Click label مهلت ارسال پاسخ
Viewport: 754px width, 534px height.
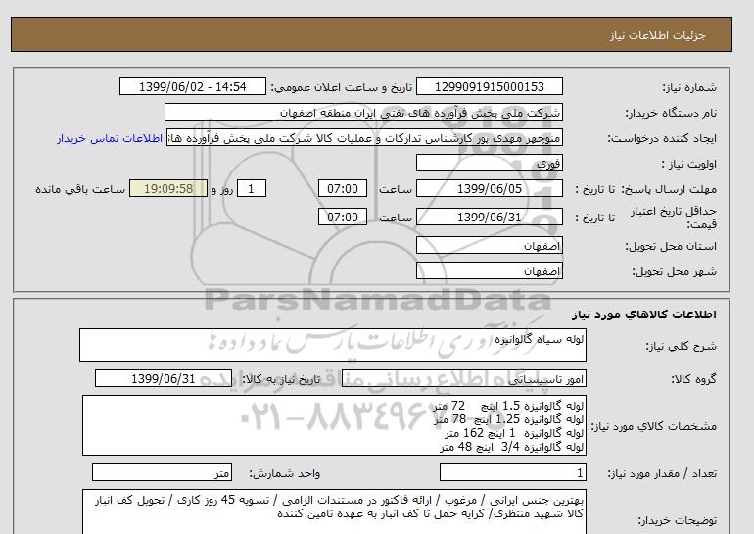(x=670, y=189)
